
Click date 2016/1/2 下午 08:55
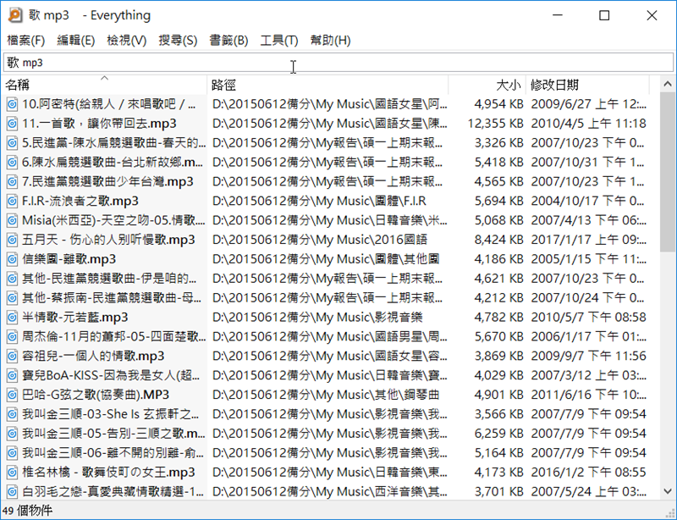tap(588, 472)
